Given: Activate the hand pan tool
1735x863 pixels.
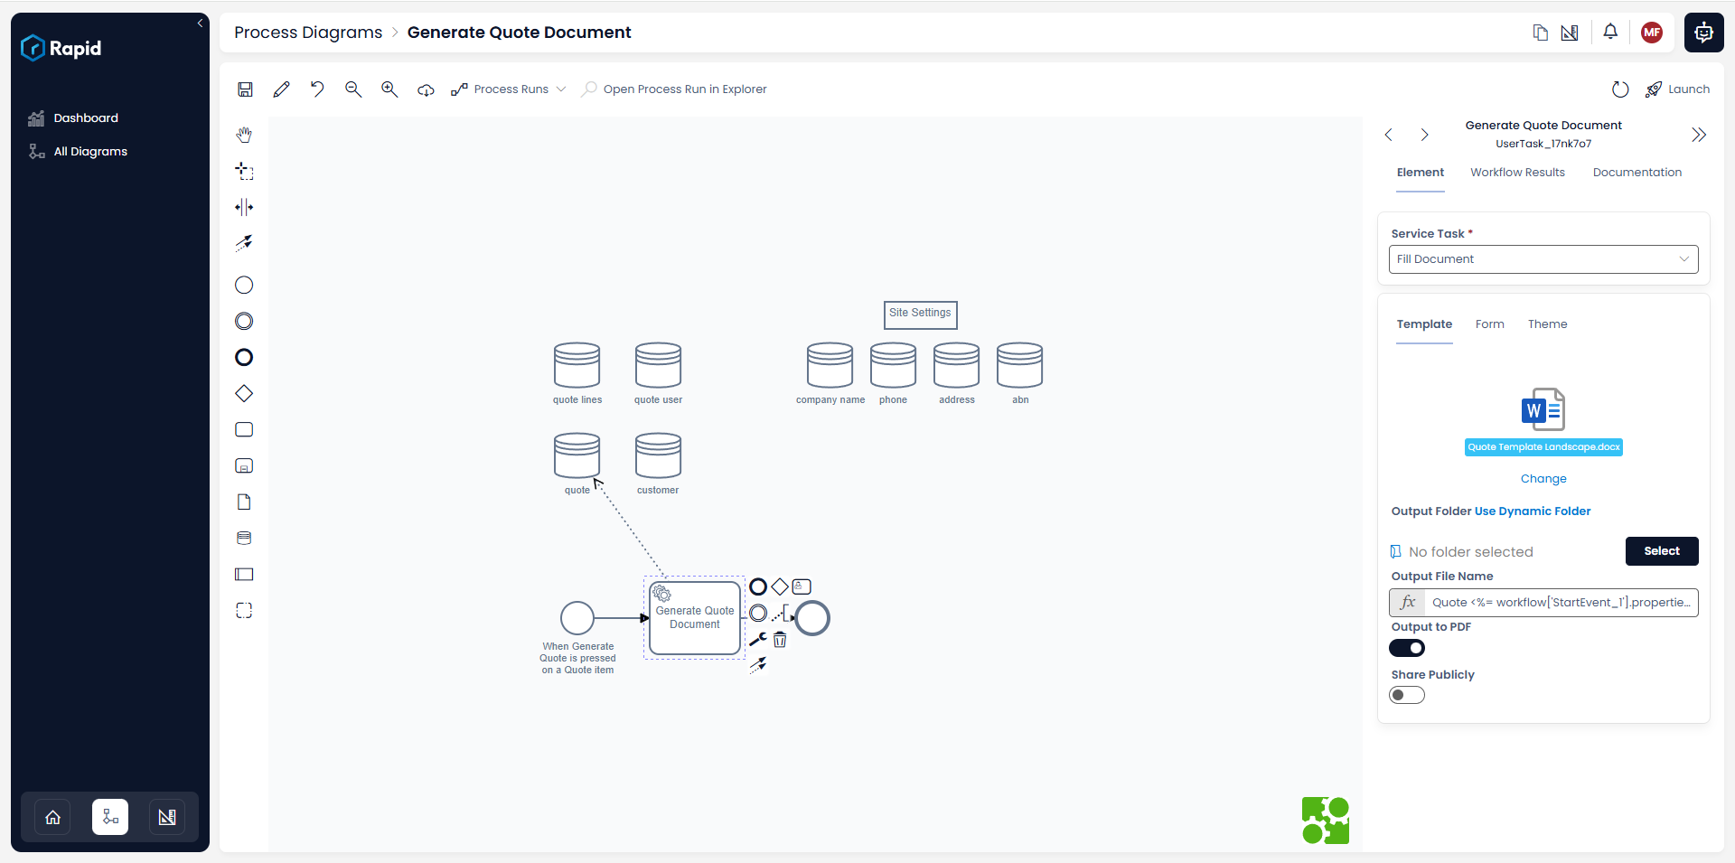Looking at the screenshot, I should pyautogui.click(x=244, y=135).
